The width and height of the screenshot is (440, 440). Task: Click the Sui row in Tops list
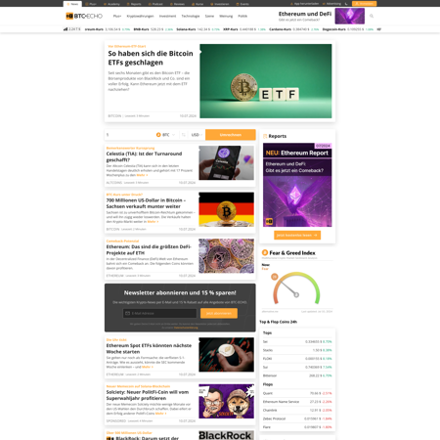click(x=297, y=367)
